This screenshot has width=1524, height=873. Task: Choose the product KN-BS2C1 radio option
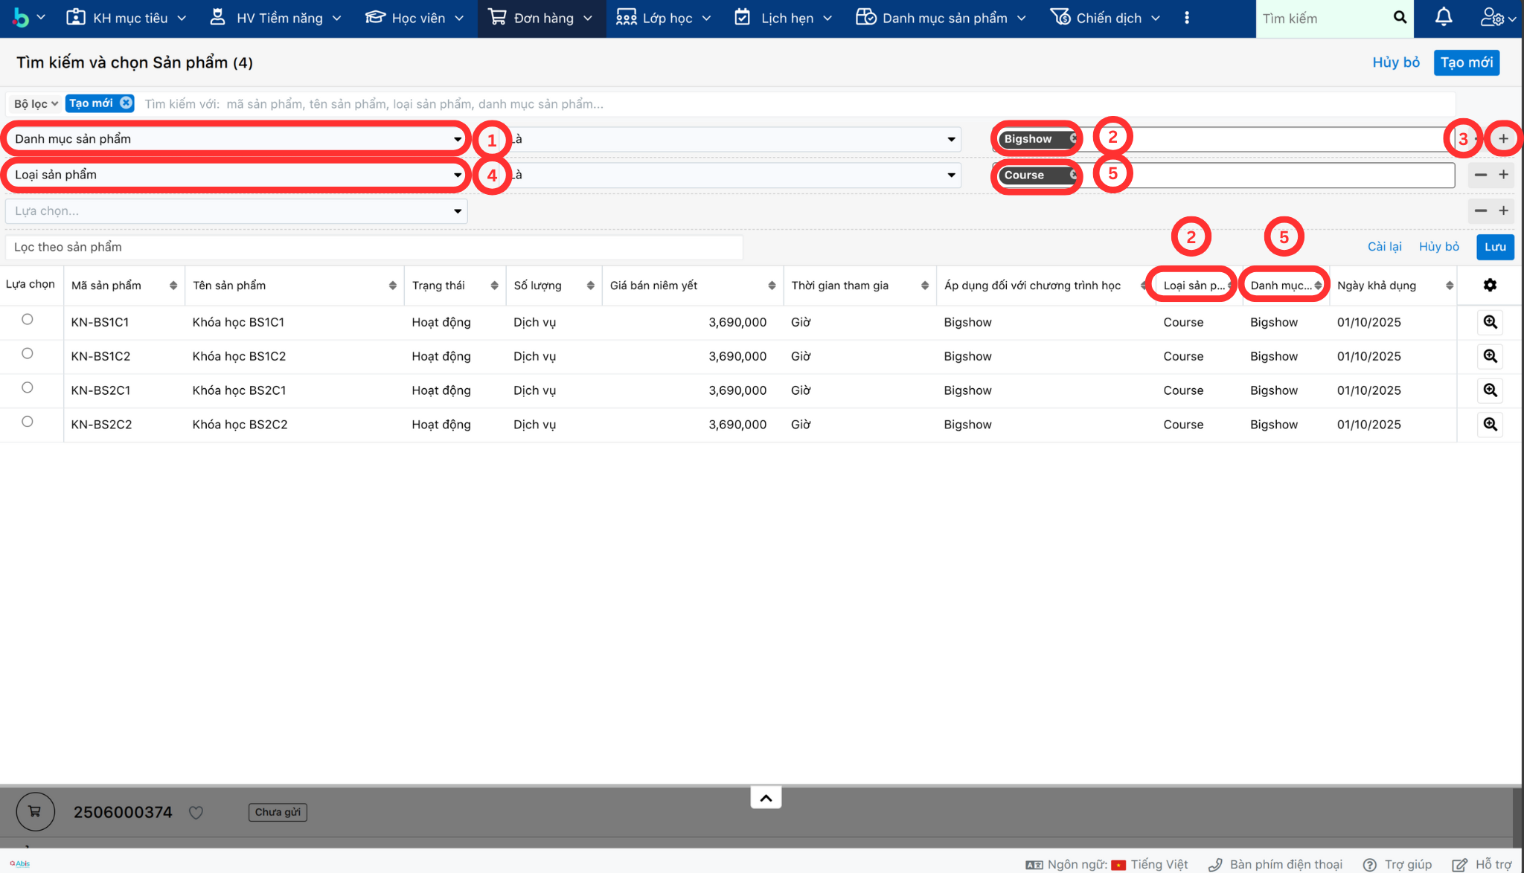(x=28, y=387)
